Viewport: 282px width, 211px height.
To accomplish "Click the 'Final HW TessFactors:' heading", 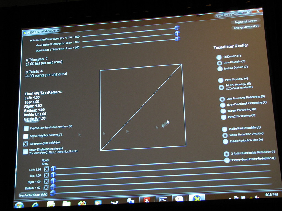I will [x=43, y=93].
